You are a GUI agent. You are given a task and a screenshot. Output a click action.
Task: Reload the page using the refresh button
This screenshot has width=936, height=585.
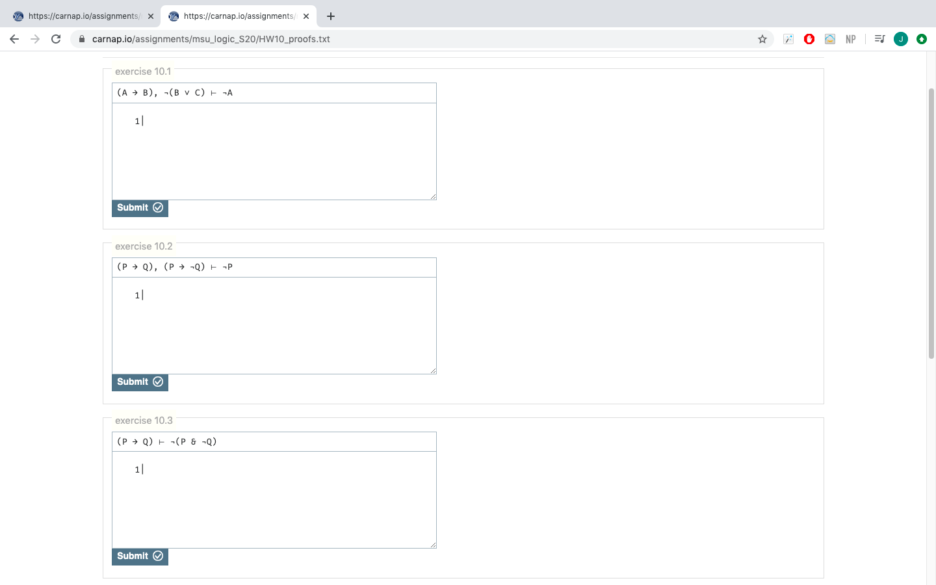pyautogui.click(x=55, y=39)
